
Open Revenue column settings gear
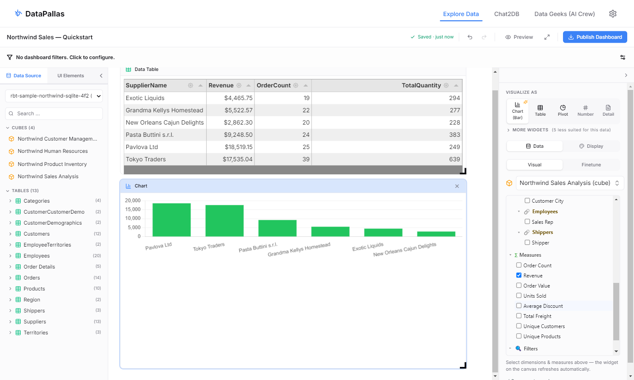(x=239, y=85)
